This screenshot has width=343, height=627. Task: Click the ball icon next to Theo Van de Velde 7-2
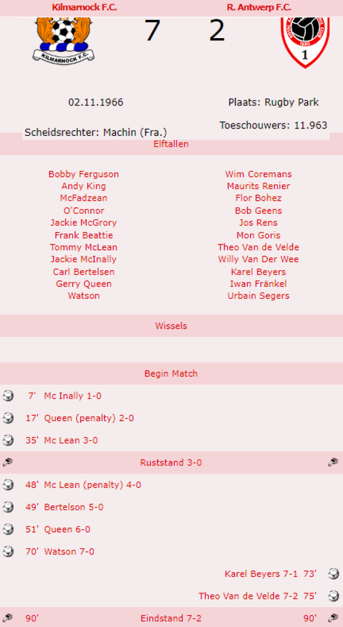click(x=334, y=596)
